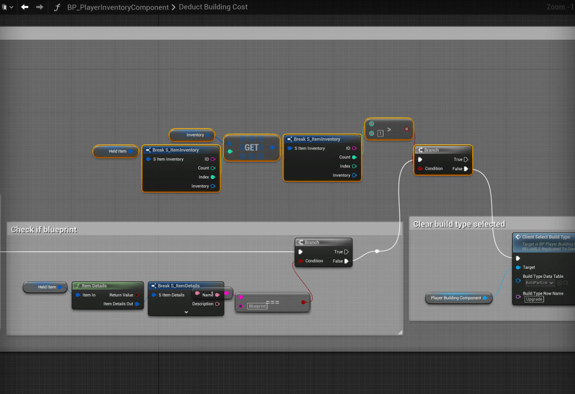The image size is (575, 394).
Task: Select the array GET node
Action: click(x=251, y=148)
